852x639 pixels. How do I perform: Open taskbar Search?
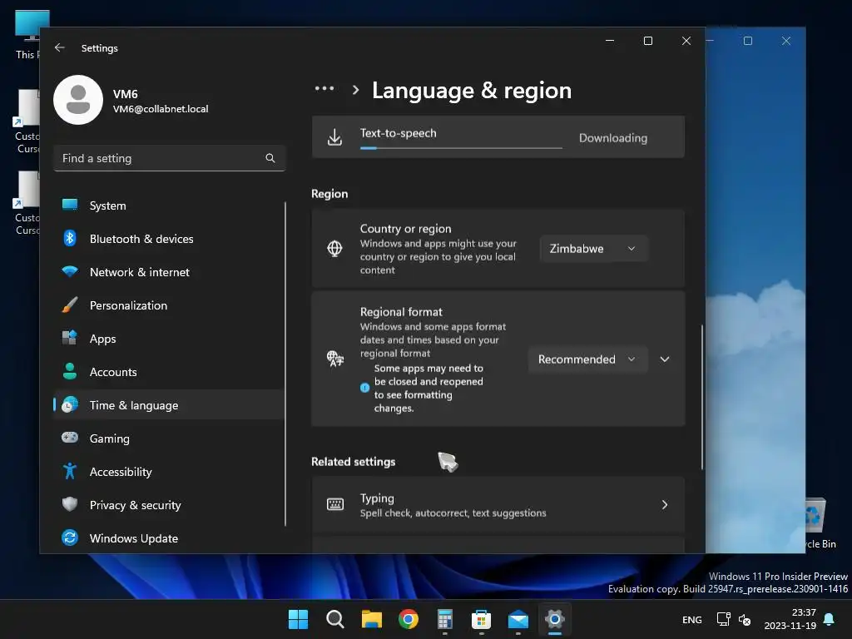coord(334,619)
